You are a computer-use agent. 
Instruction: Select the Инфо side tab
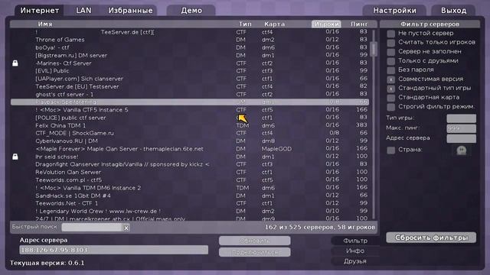(x=355, y=251)
